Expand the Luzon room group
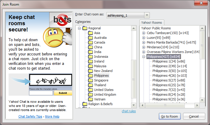 [144, 38]
